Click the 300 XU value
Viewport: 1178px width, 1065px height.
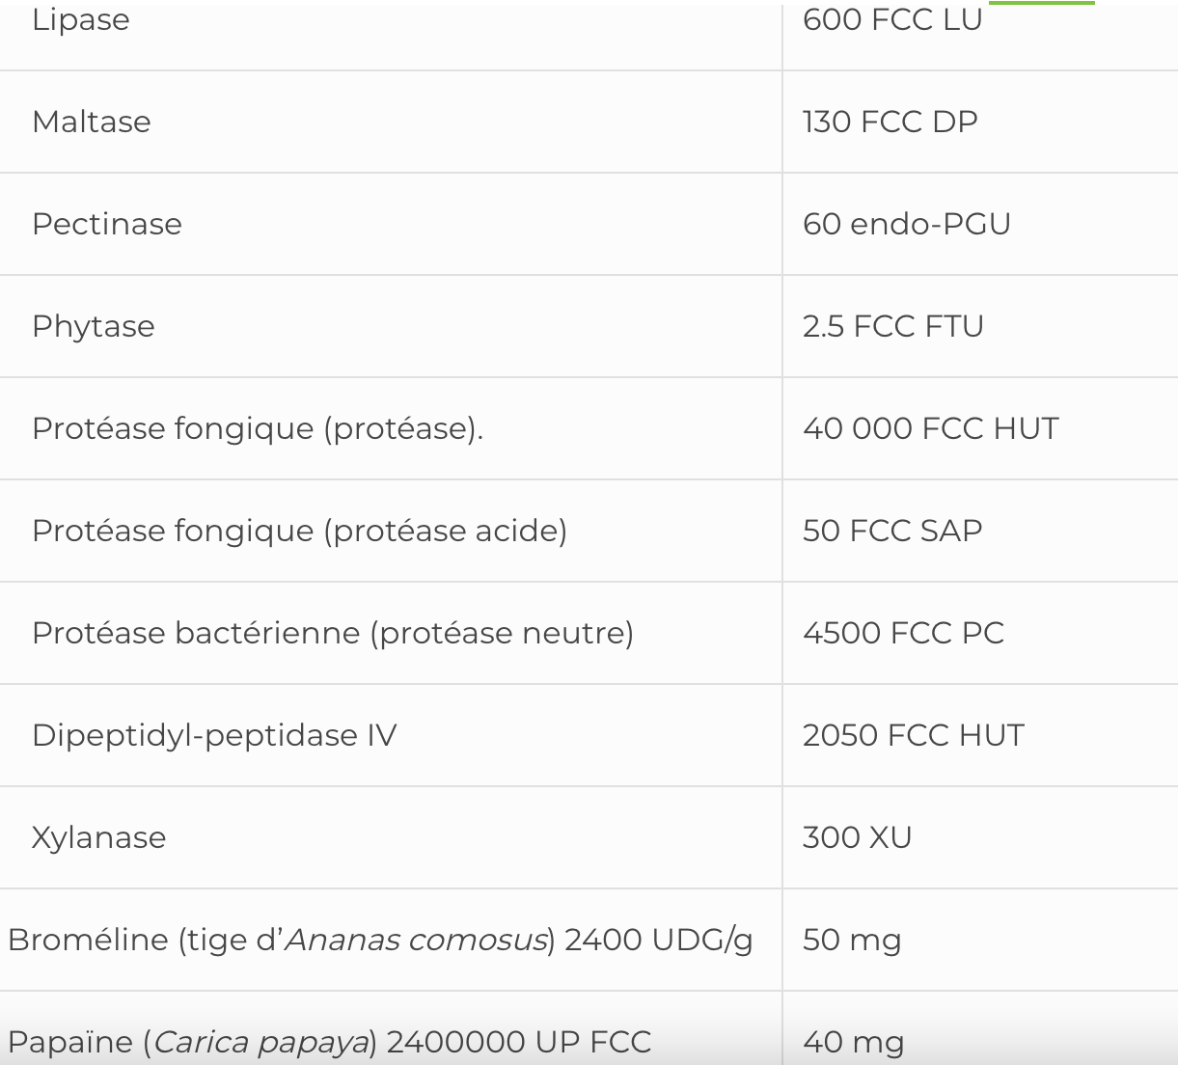coord(857,838)
